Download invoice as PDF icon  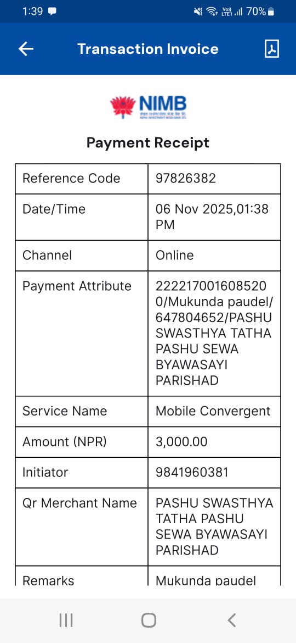[272, 49]
